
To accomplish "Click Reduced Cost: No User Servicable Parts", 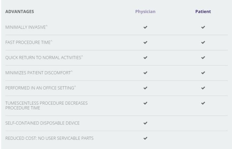I will click(x=49, y=138).
